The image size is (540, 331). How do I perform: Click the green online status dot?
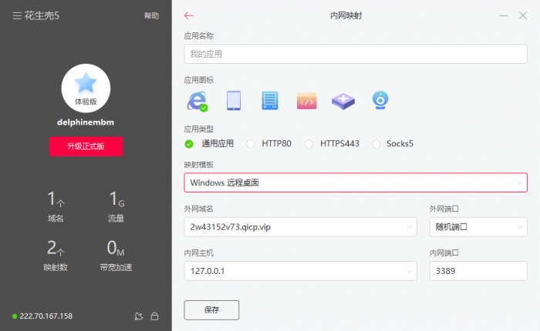(15, 316)
